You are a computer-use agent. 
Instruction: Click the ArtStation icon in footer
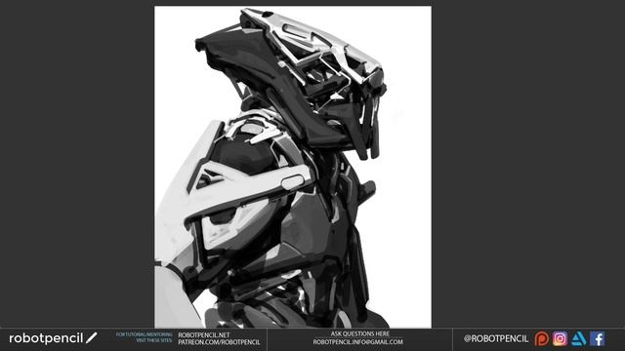point(578,338)
